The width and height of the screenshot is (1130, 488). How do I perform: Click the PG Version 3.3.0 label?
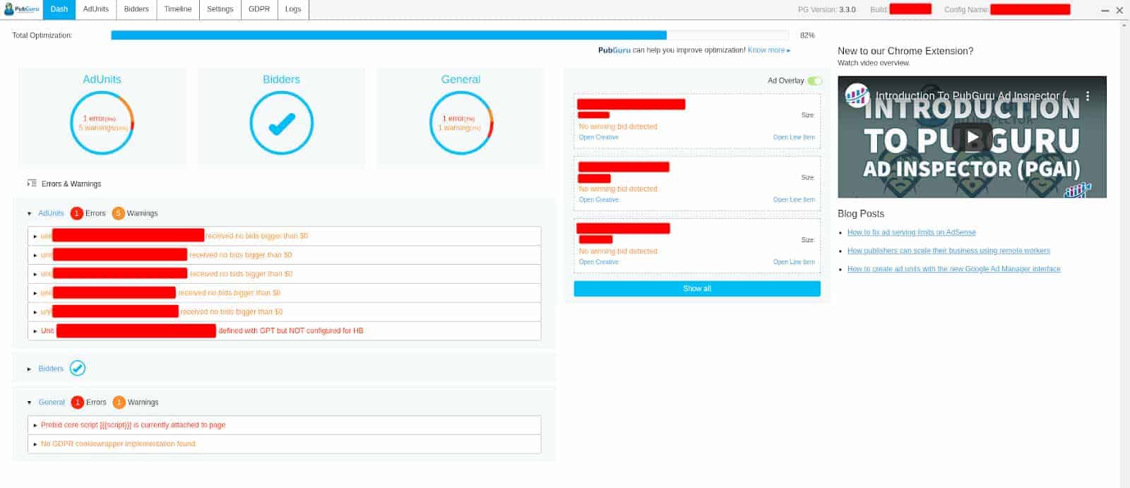coord(826,10)
